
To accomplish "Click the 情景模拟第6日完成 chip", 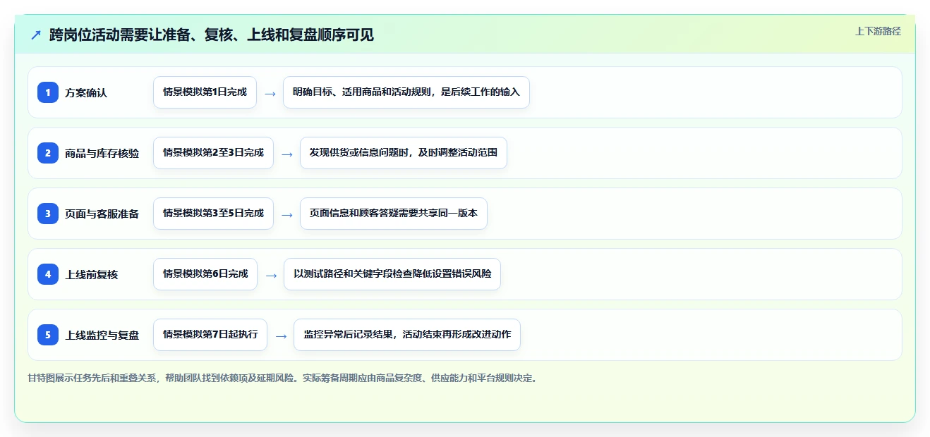I will 205,274.
